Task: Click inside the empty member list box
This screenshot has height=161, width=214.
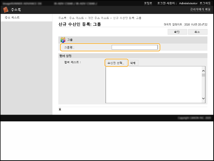Action: 153,85
